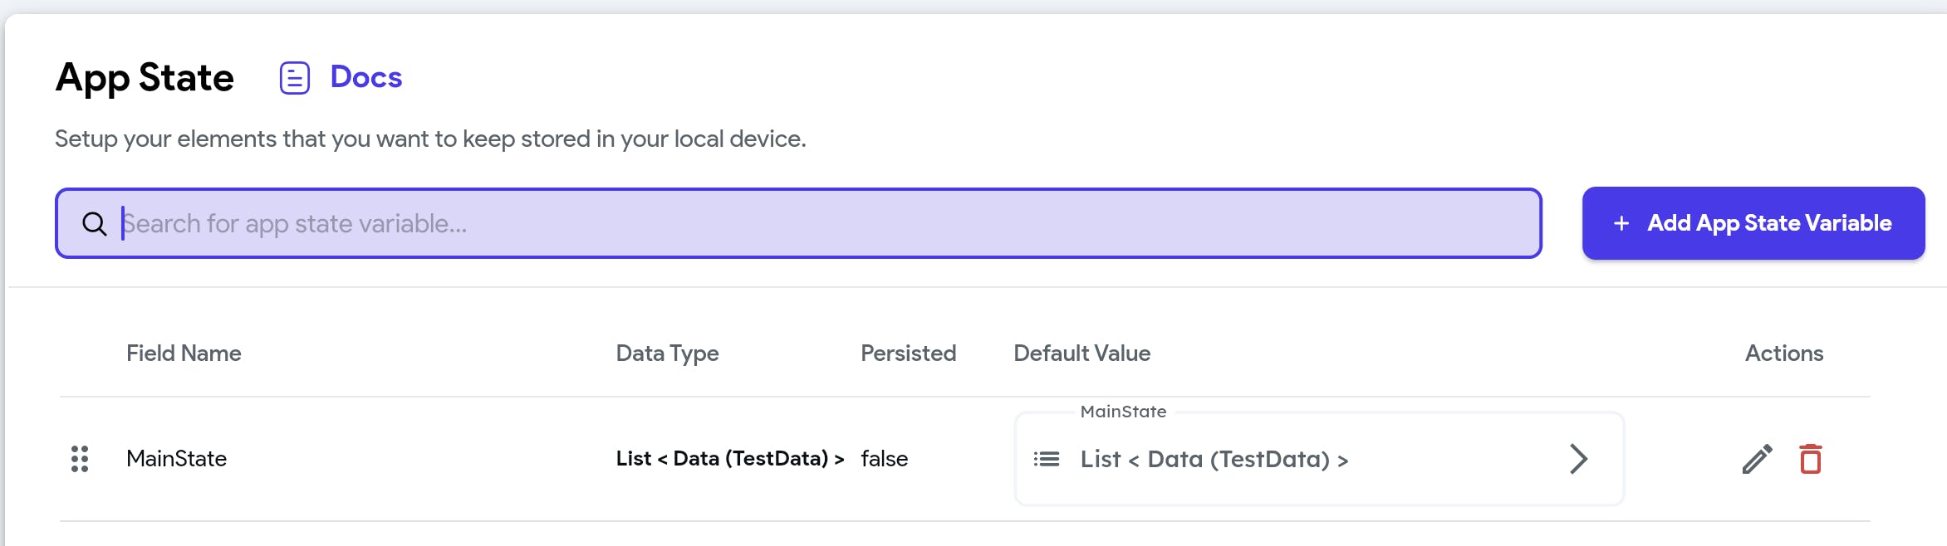Click the Persisted column header
Screen dimensions: 1947x546
click(x=908, y=353)
